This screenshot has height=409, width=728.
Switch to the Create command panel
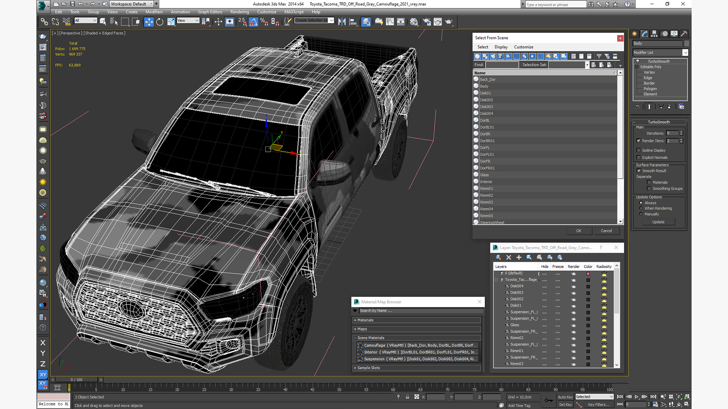(x=635, y=34)
